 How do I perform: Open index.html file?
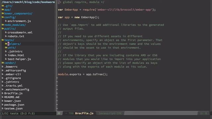pos(16,55)
